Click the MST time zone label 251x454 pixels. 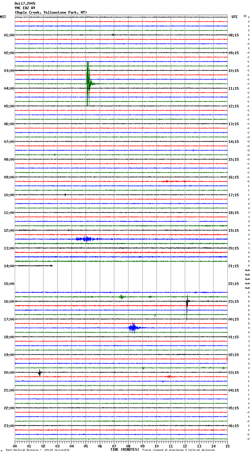tap(3, 17)
